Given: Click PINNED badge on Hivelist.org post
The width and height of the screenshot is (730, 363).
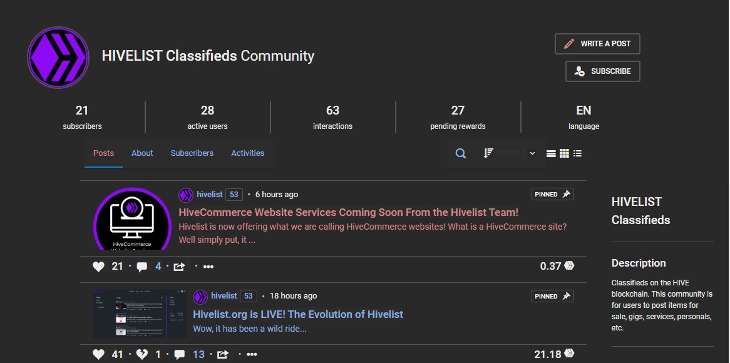Looking at the screenshot, I should (553, 297).
